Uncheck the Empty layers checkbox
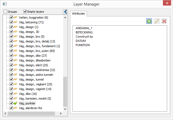 (x=25, y=12)
